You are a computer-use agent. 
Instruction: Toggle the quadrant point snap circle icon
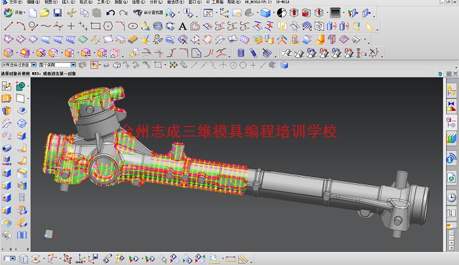coord(243,65)
